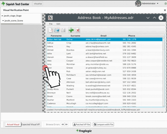Open the Administrator dropdown menu

pos(150,4)
